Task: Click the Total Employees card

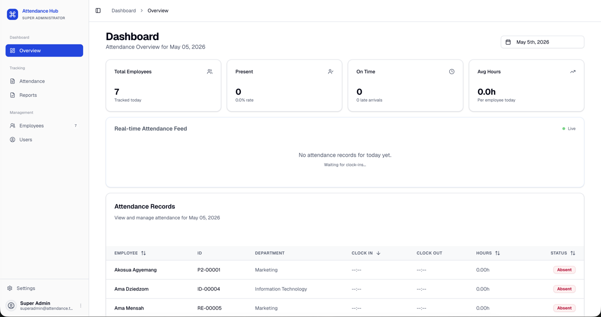Action: (163, 86)
